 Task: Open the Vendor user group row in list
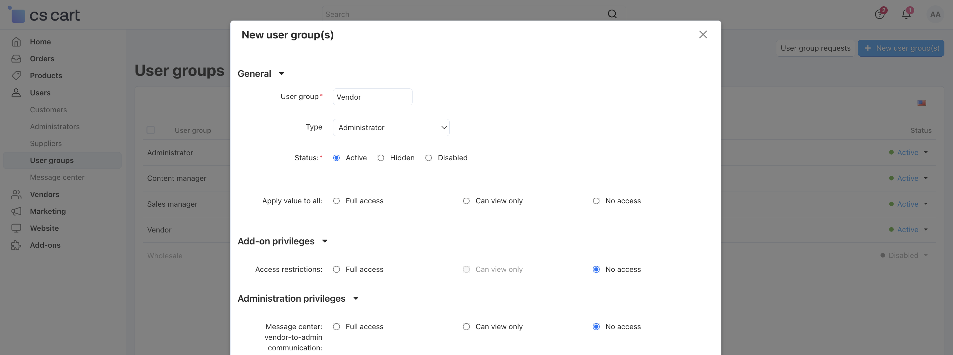tap(159, 229)
